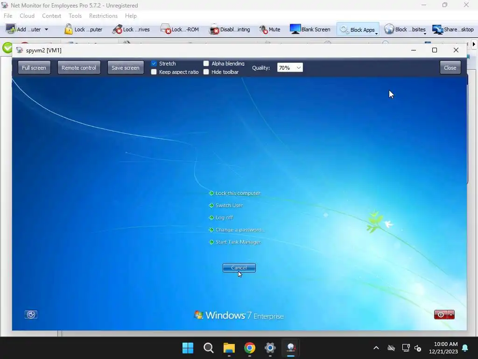Screen dimensions: 478x359
Task: Click the Remote control button
Action: [78, 67]
